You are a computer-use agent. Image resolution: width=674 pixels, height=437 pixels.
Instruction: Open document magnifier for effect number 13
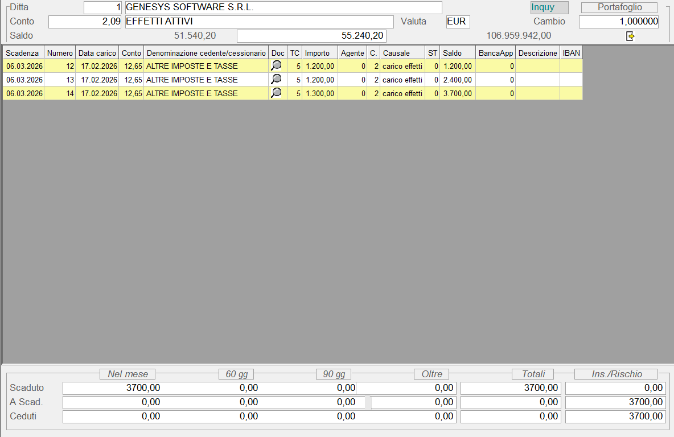276,80
